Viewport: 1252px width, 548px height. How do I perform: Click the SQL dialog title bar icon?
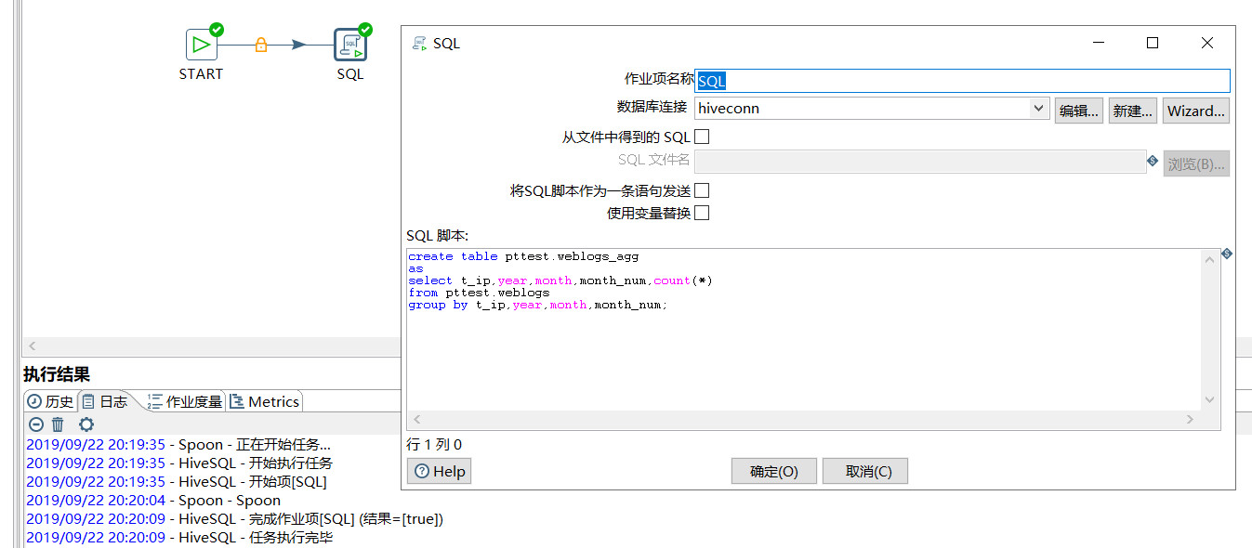click(x=419, y=43)
